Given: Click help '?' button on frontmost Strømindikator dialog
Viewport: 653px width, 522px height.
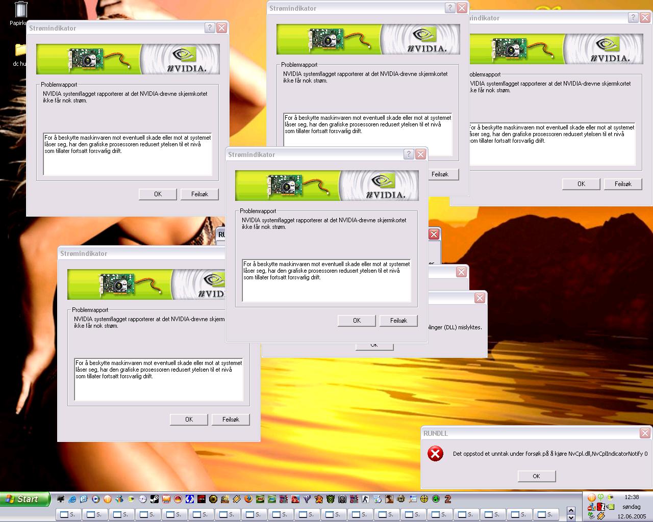Looking at the screenshot, I should click(x=409, y=154).
